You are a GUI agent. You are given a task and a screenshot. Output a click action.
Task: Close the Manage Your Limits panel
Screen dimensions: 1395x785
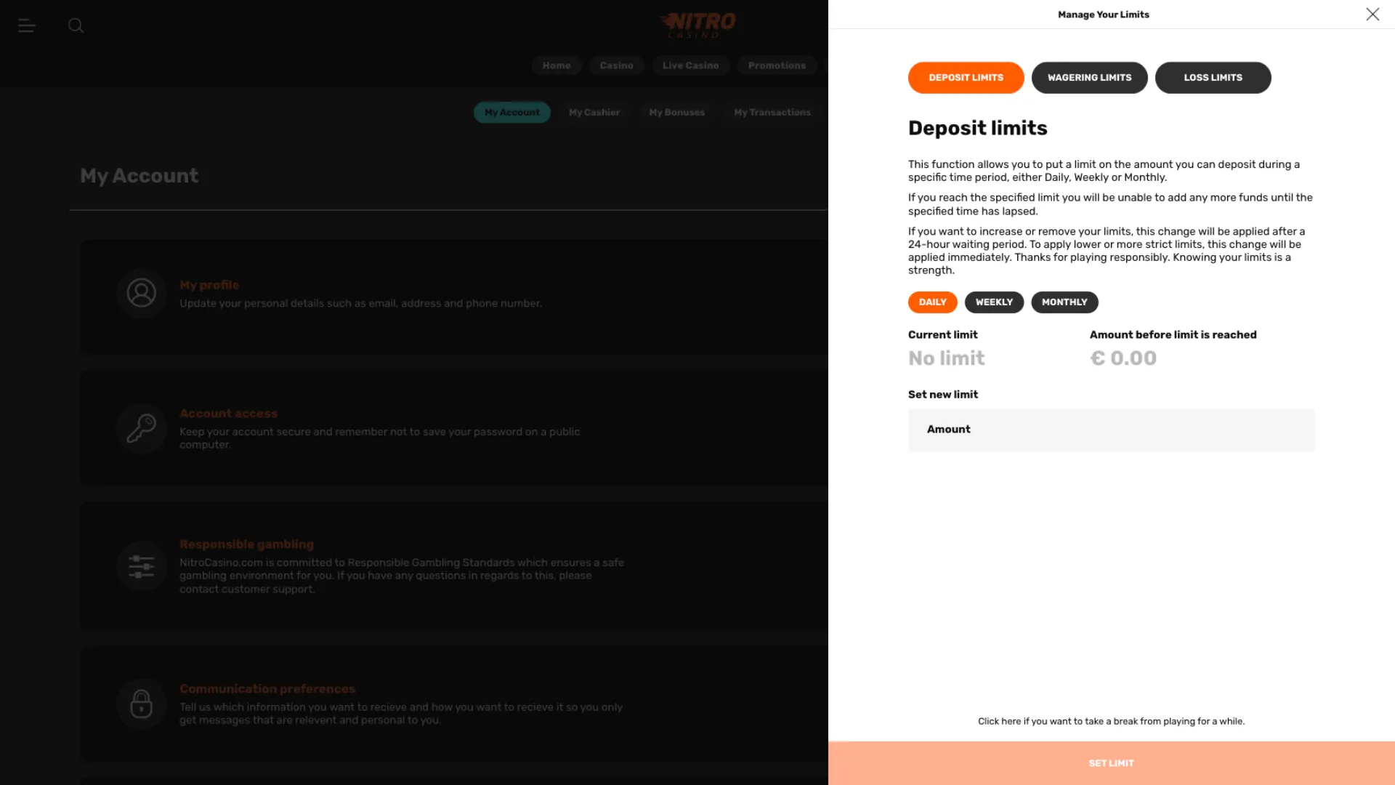tap(1372, 14)
